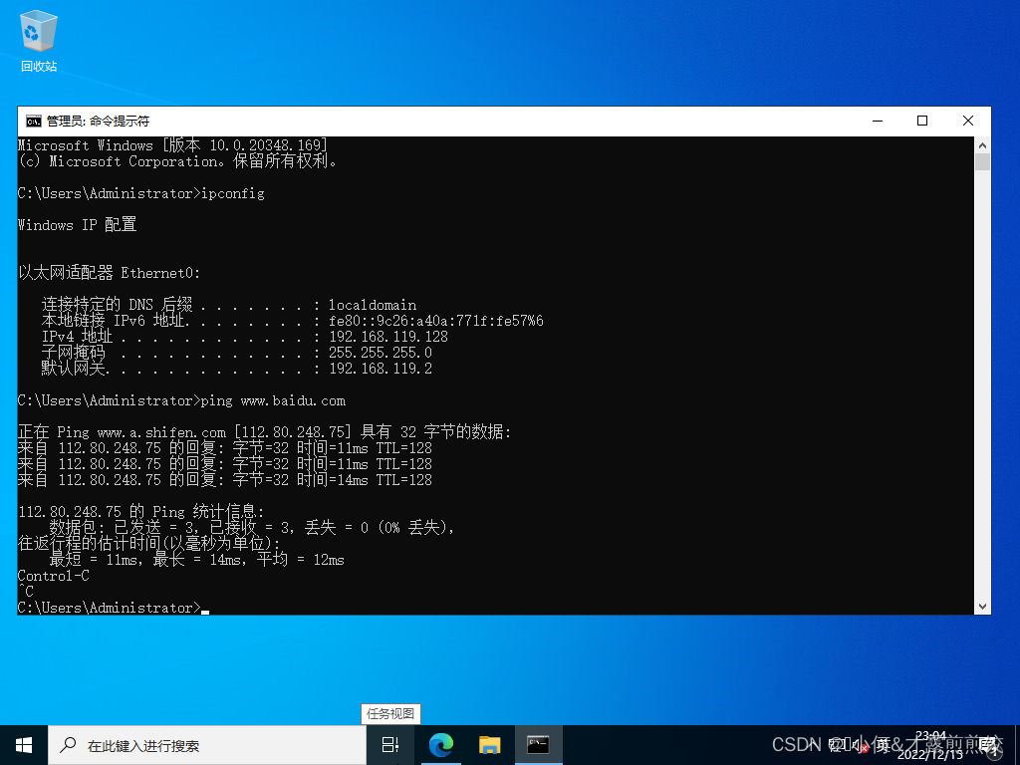Select the Recycle Bin desktop icon

click(39, 40)
